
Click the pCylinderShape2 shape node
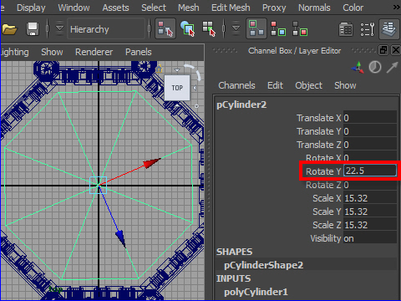[263, 265]
